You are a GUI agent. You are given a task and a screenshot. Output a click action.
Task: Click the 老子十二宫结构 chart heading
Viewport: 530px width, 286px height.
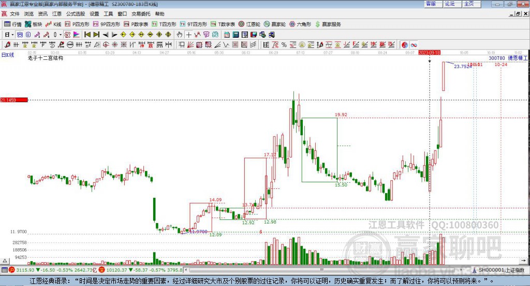point(46,58)
